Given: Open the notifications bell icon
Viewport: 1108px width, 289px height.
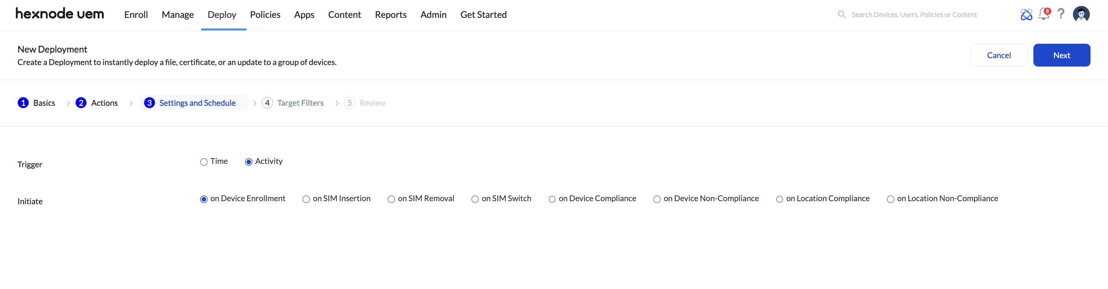Looking at the screenshot, I should point(1043,14).
